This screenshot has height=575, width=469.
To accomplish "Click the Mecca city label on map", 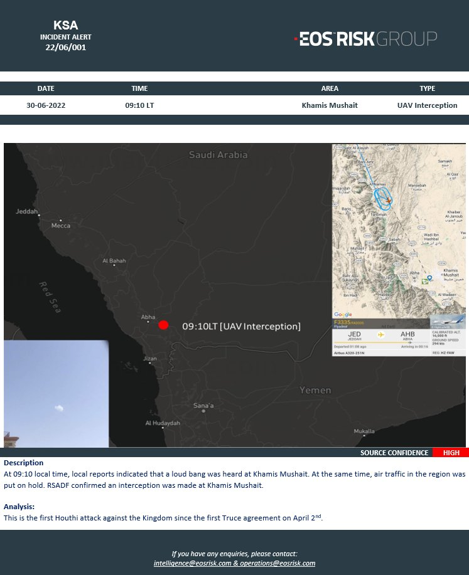I will 61,226.
